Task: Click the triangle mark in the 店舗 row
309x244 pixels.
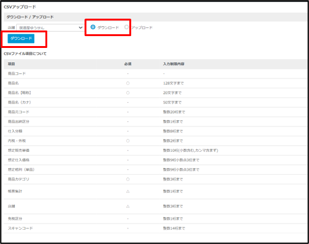Action: pyautogui.click(x=128, y=206)
